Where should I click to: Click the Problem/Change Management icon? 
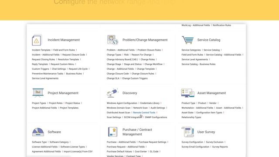tap(112, 40)
